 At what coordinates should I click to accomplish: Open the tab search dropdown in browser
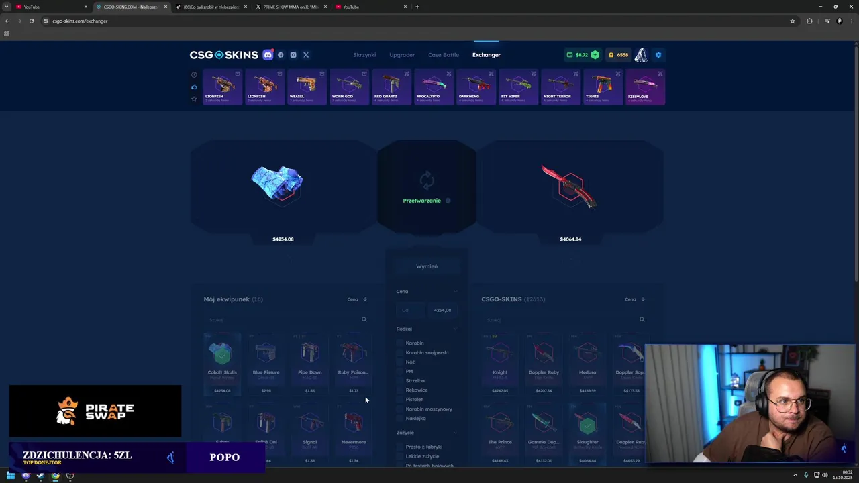point(7,7)
